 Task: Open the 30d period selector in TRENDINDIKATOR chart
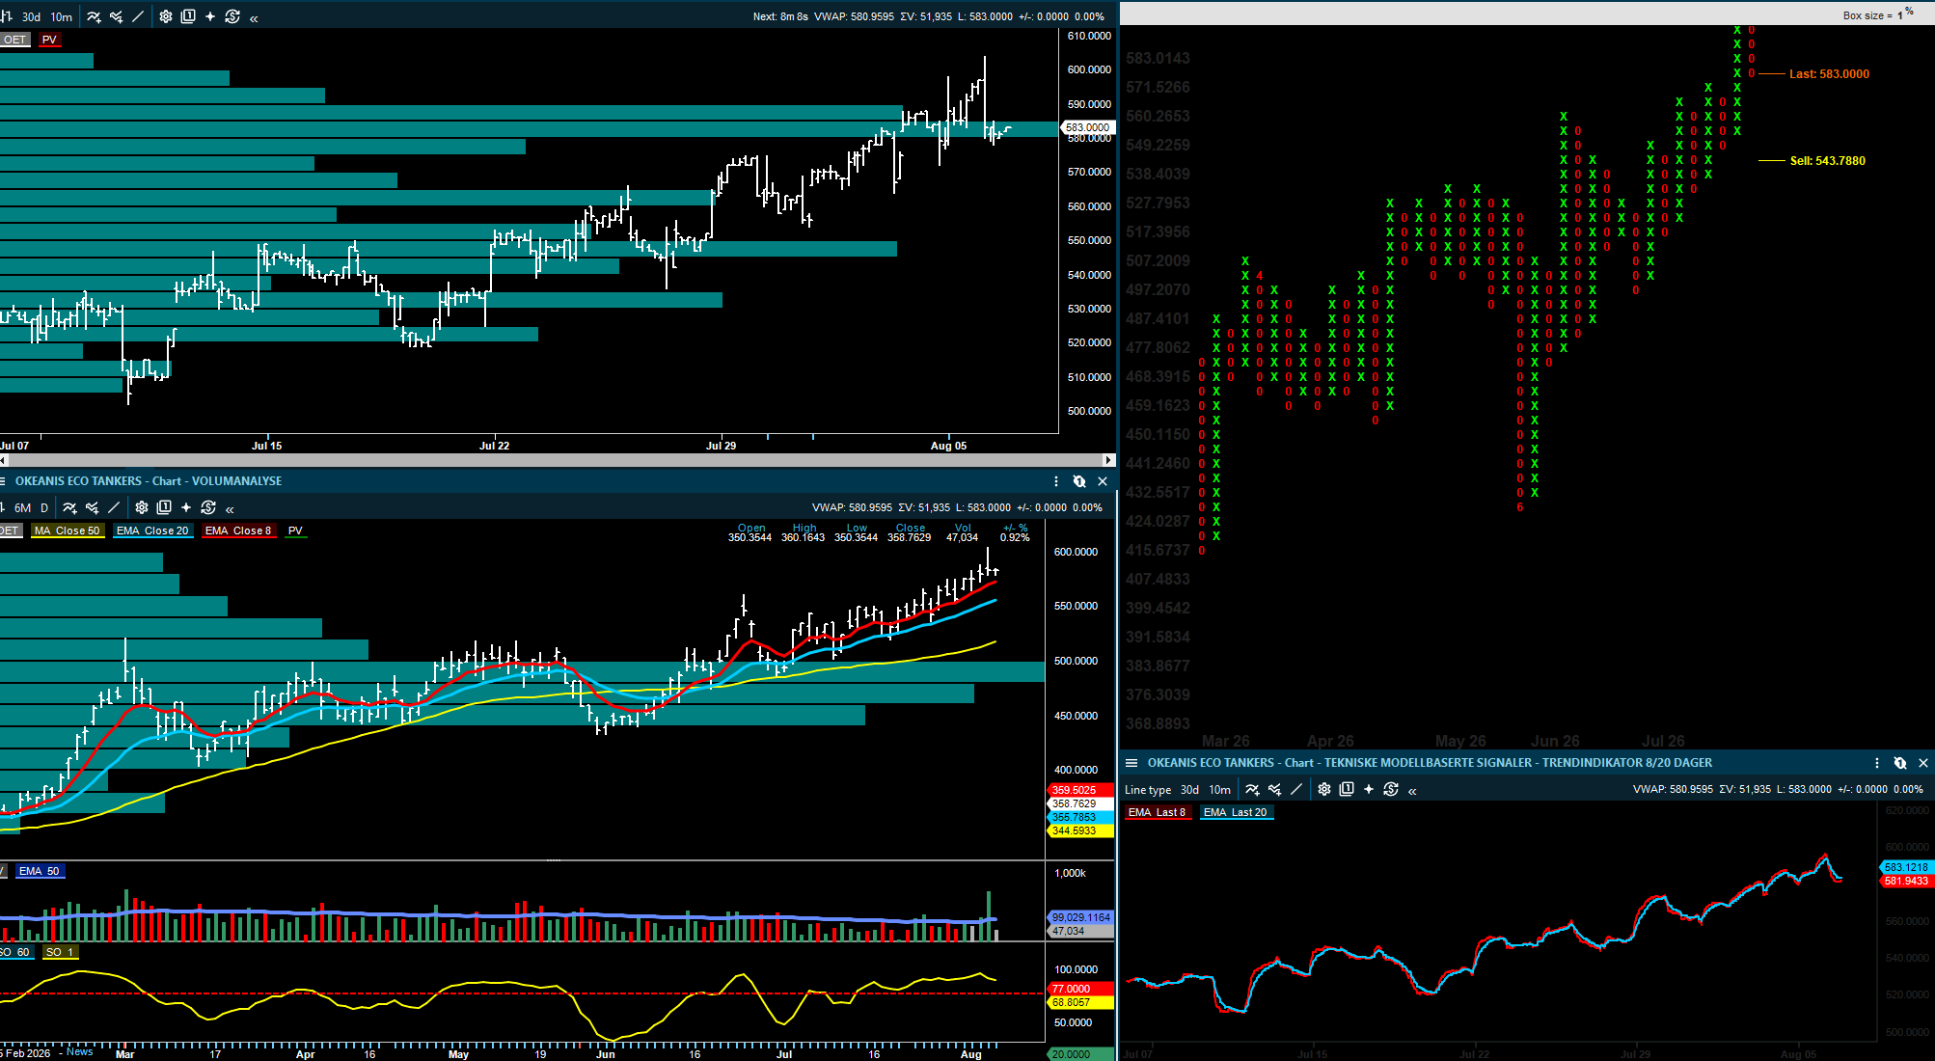(x=1190, y=790)
